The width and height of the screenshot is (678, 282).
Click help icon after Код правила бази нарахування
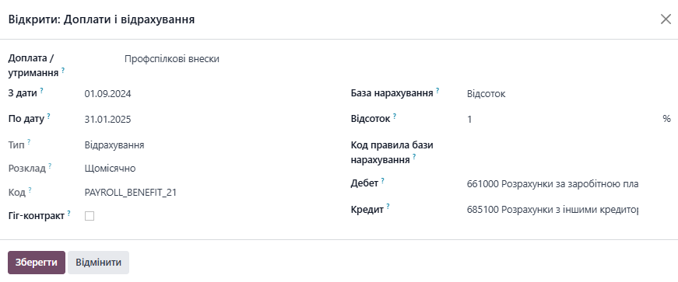click(x=414, y=157)
